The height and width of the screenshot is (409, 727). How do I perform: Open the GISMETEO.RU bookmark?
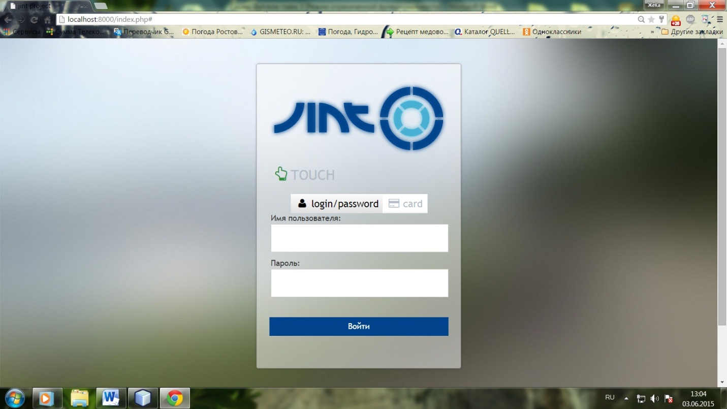pos(280,32)
